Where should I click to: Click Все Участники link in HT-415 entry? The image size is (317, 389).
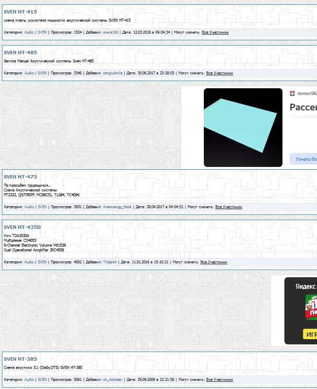(215, 33)
